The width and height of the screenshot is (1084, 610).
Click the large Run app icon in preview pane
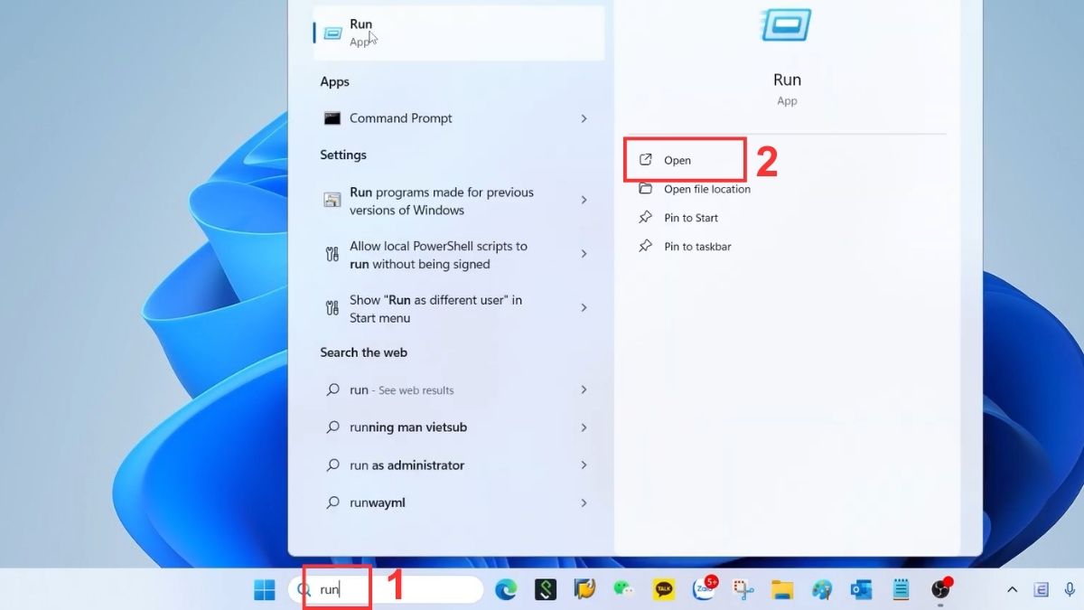pyautogui.click(x=786, y=25)
